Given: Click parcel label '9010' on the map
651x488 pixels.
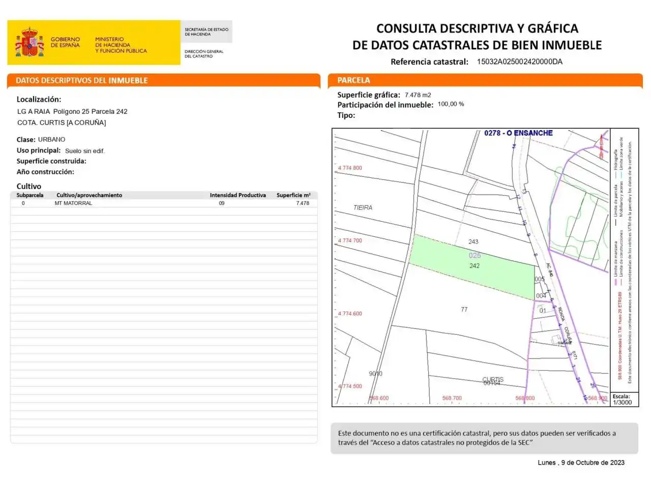Looking at the screenshot, I should [x=376, y=374].
